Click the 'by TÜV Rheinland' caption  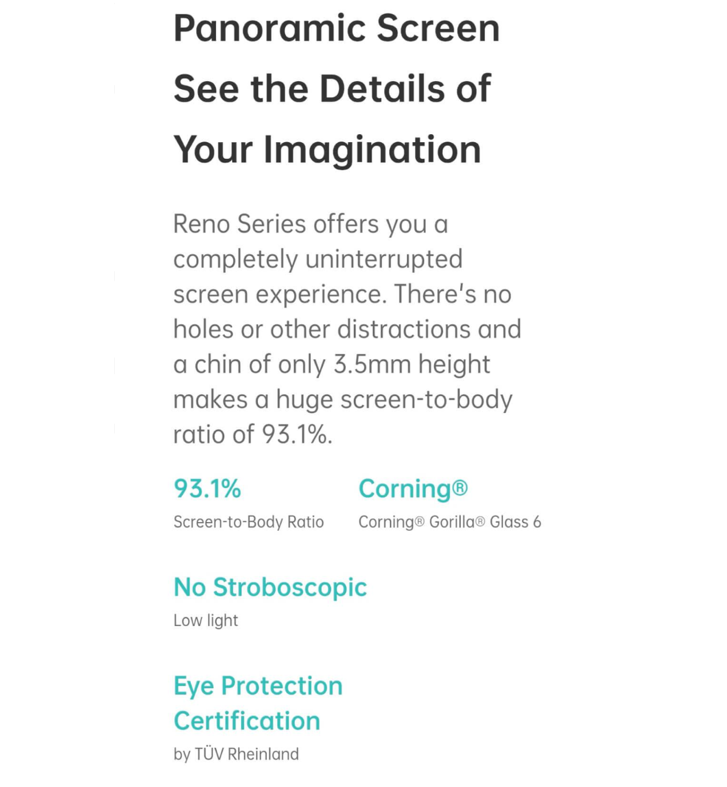tap(236, 754)
